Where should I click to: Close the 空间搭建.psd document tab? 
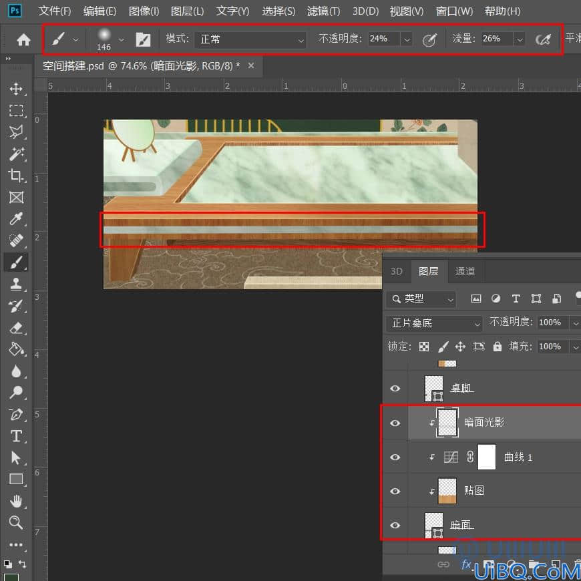(x=251, y=65)
